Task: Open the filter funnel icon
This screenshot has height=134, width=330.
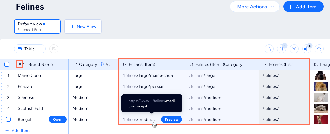Action: [x=294, y=49]
